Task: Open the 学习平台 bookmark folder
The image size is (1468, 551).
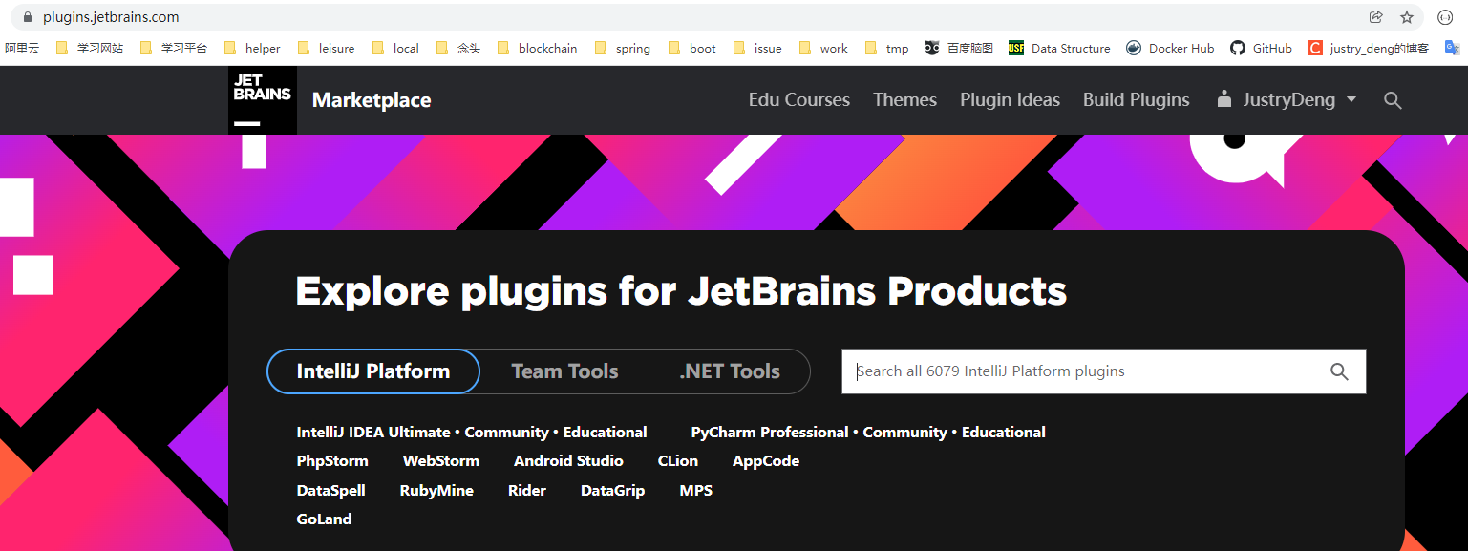Action: click(x=173, y=48)
